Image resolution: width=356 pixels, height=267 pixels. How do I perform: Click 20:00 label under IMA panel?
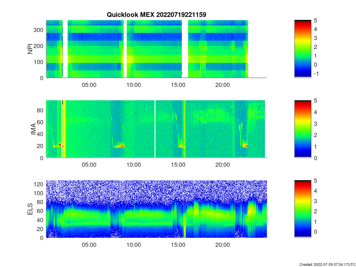click(x=223, y=165)
